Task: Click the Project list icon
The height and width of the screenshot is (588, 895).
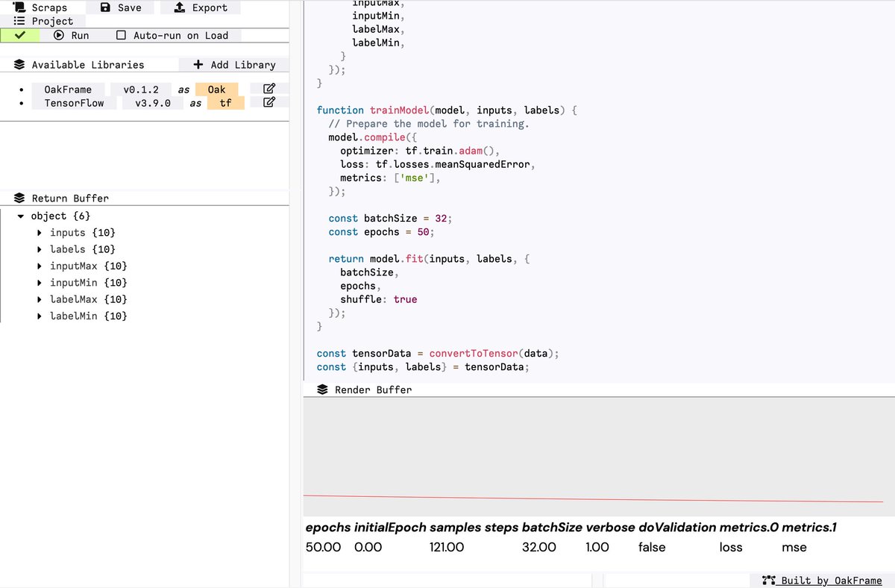Action: pos(19,21)
